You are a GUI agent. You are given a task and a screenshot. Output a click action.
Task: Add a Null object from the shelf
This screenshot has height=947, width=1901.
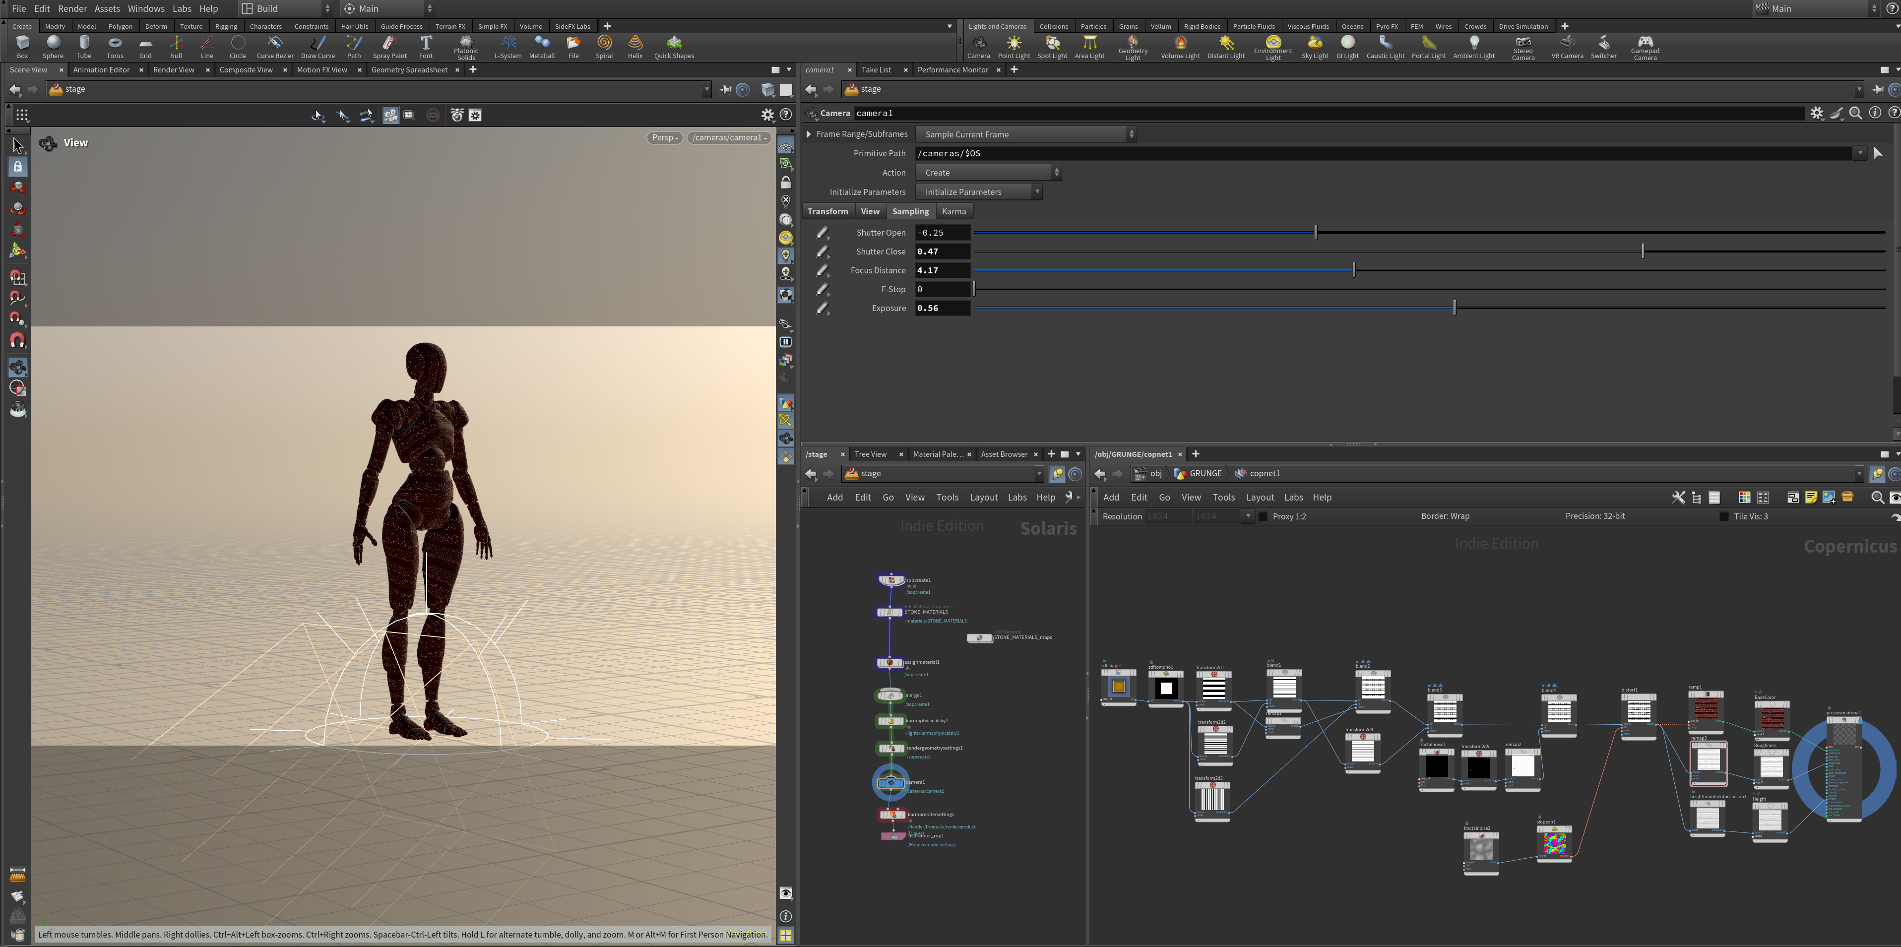click(176, 47)
